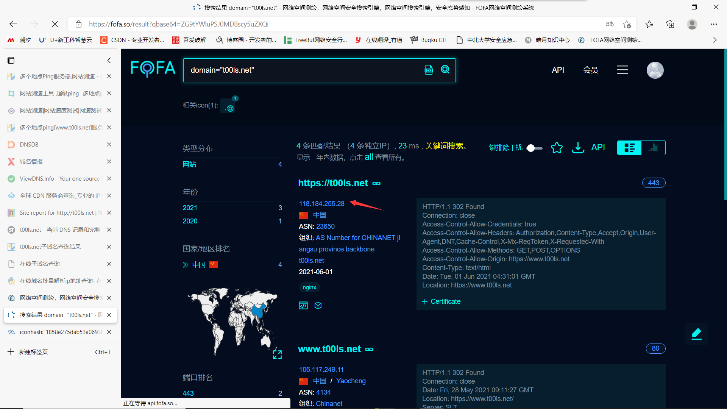
Task: Download the search results
Action: 578,148
